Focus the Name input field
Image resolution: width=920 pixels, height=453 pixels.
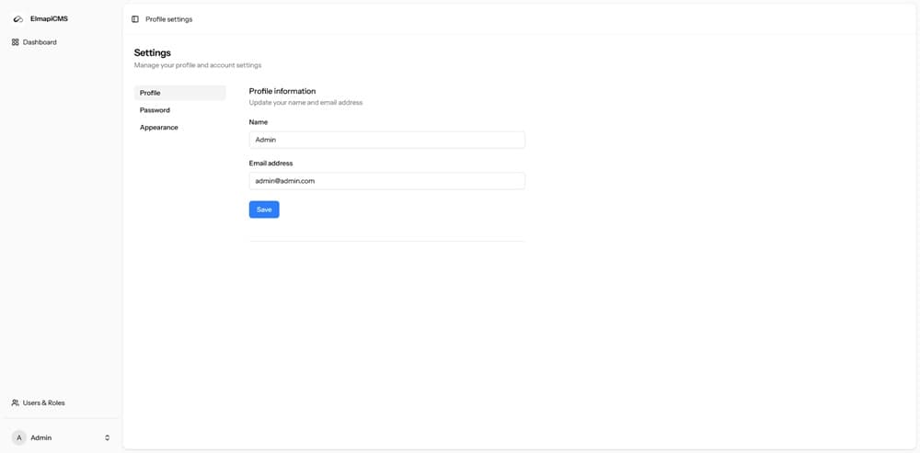pyautogui.click(x=386, y=140)
